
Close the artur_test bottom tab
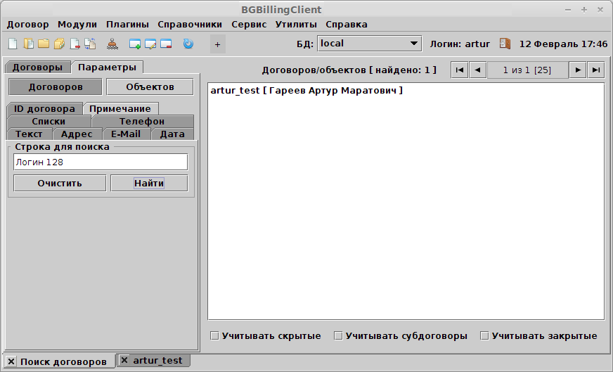(x=124, y=360)
